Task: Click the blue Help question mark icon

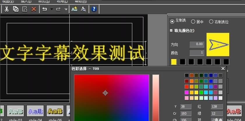Action: coord(94,9)
